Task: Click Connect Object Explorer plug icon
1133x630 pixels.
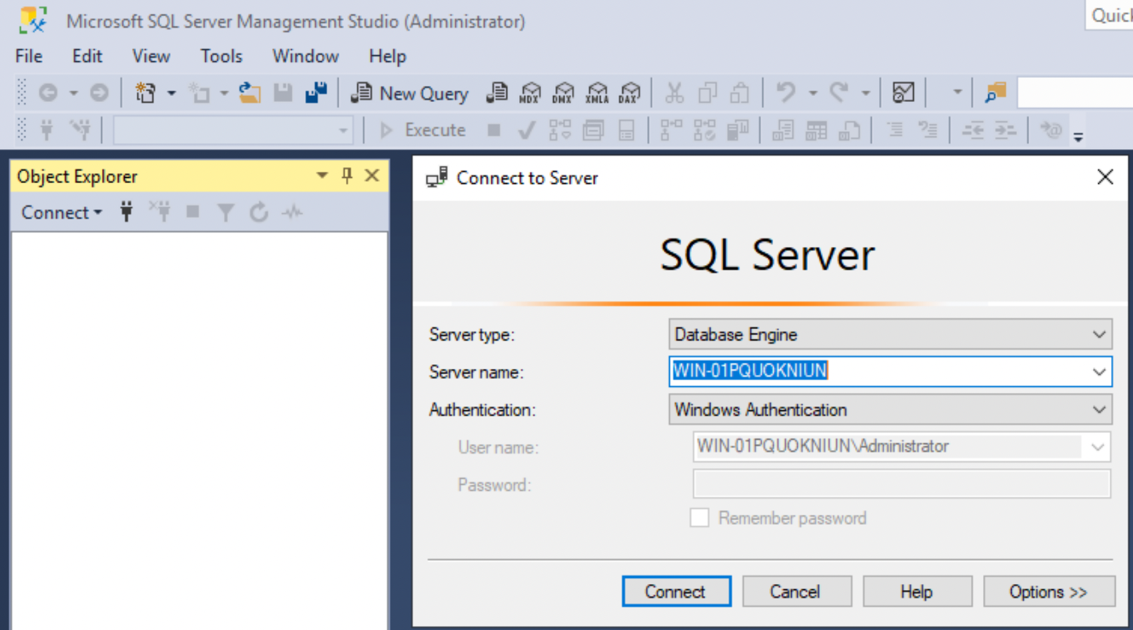Action: point(126,212)
